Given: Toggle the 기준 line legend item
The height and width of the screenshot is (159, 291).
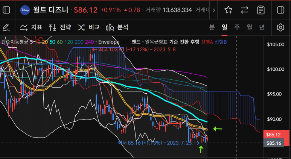Looking at the screenshot, I should click(174, 42).
